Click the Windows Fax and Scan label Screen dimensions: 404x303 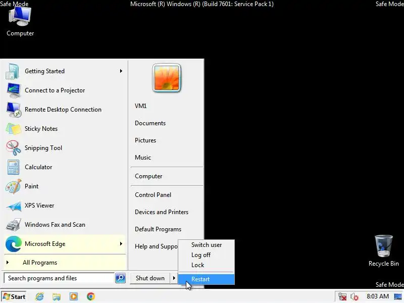point(55,225)
